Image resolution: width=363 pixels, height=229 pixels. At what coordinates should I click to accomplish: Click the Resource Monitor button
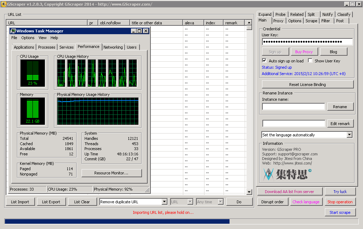[x=111, y=173]
